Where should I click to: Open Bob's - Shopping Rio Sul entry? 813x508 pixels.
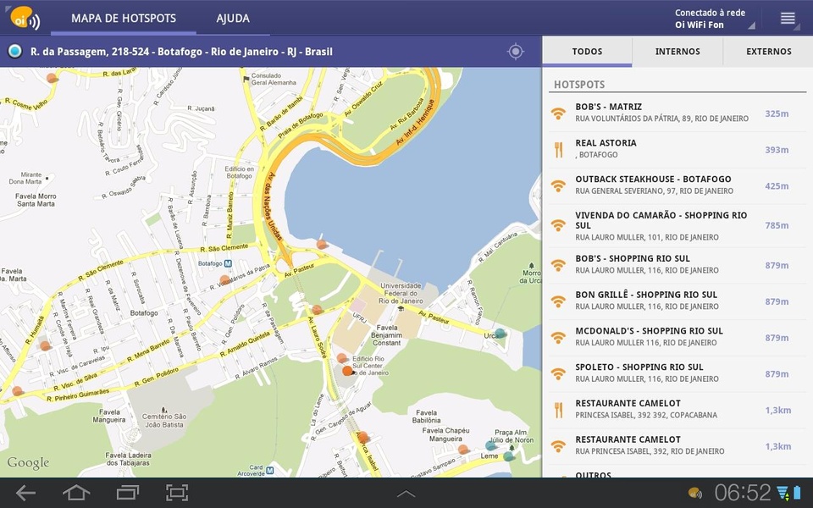coord(677,265)
